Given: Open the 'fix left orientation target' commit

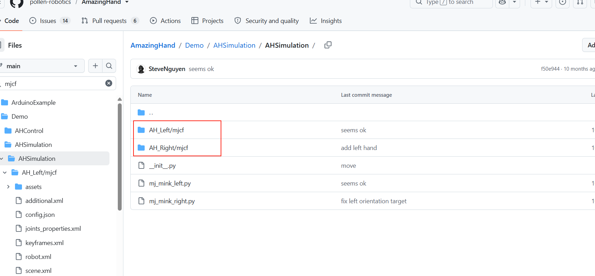Looking at the screenshot, I should pos(374,201).
